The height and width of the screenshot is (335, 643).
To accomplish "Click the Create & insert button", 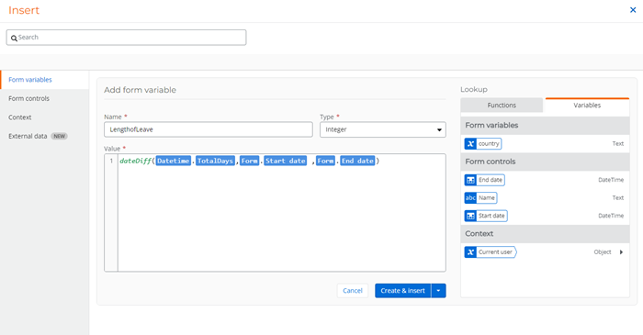I will tap(402, 291).
